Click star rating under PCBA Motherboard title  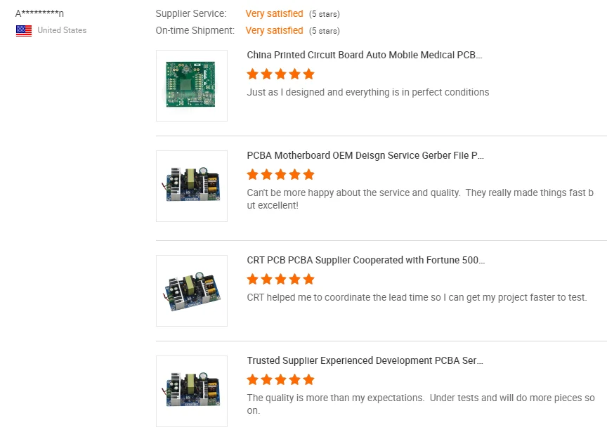click(x=280, y=174)
